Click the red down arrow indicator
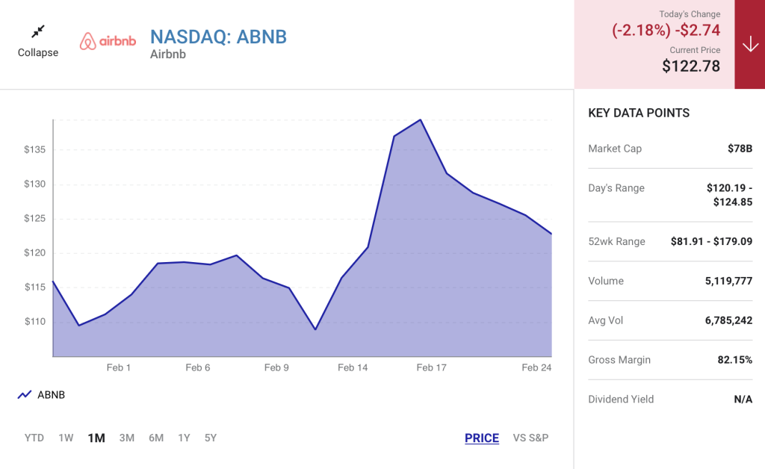The image size is (765, 469). point(750,44)
